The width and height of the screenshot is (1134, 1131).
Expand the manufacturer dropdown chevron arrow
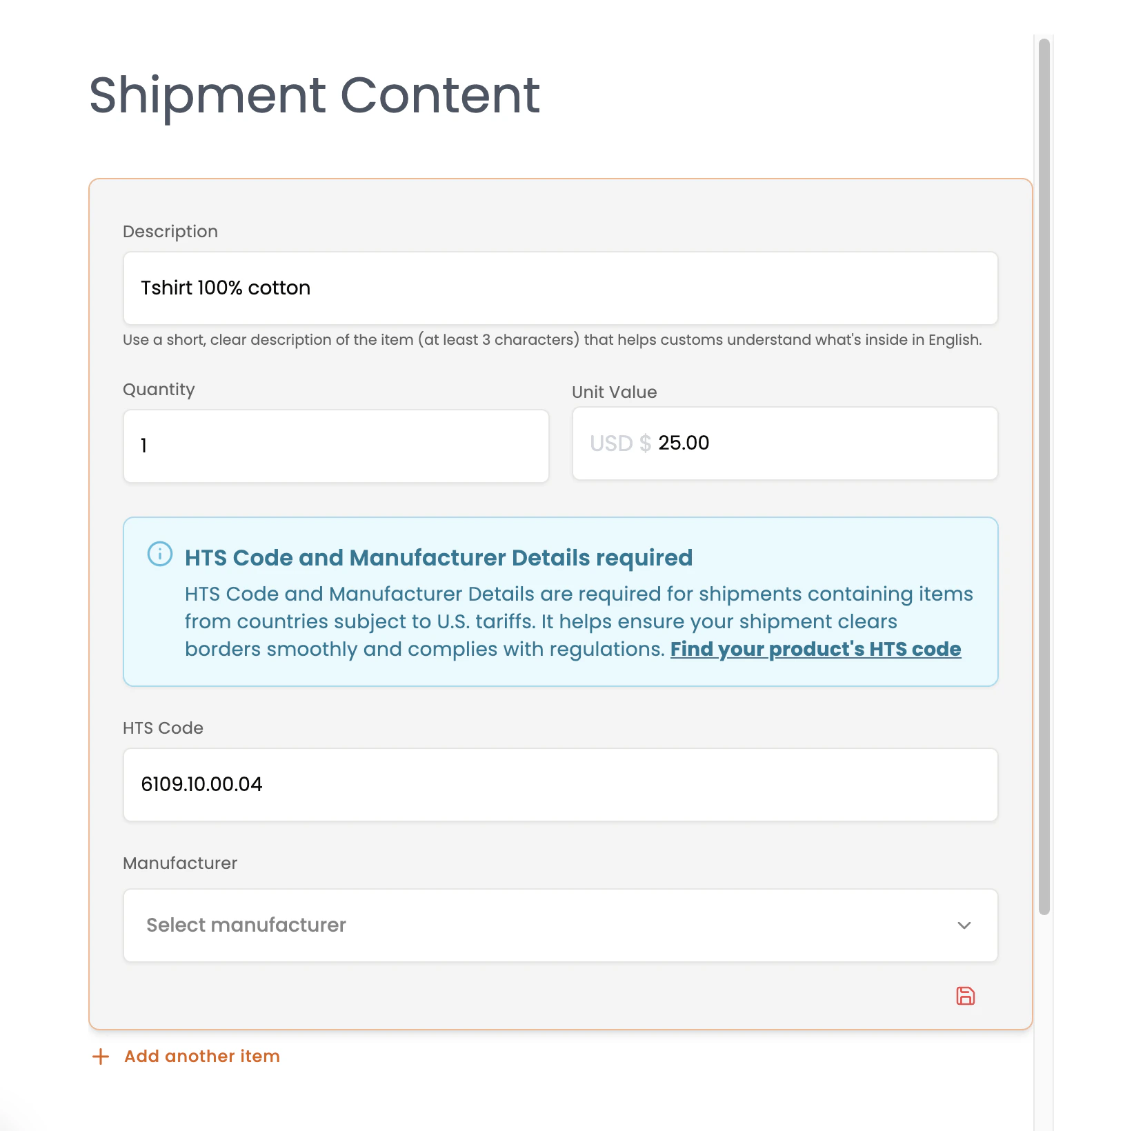pos(964,925)
